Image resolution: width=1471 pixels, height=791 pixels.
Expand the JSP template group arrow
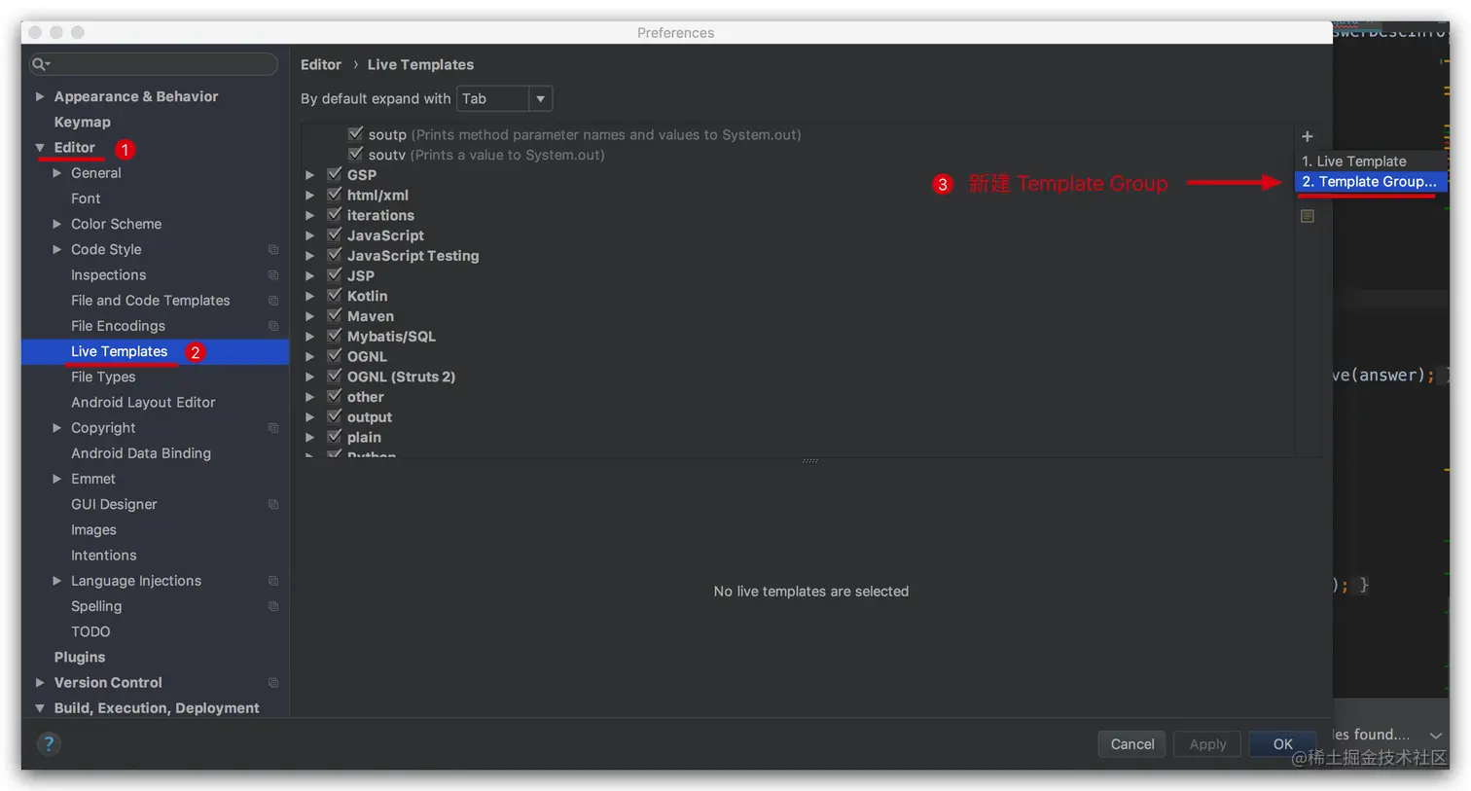[309, 276]
